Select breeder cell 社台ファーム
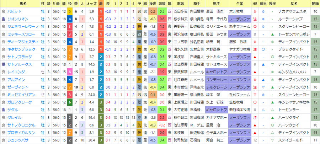320x144 pixels. click(240, 95)
